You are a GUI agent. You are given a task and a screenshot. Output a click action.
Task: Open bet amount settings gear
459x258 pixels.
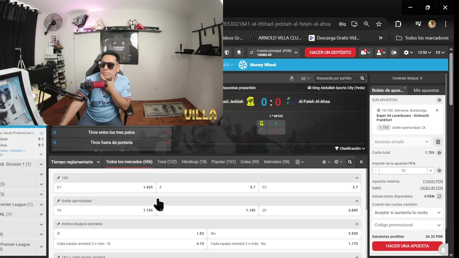(x=439, y=171)
